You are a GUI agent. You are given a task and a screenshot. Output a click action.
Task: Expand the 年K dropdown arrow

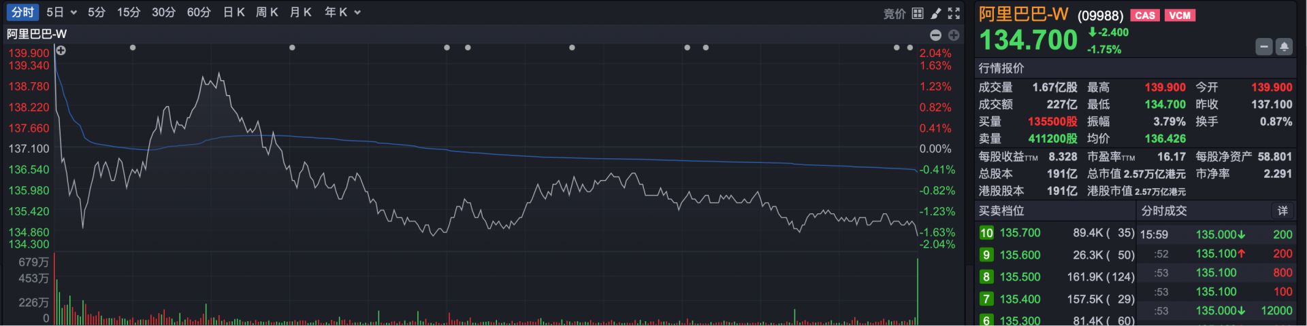pyautogui.click(x=357, y=13)
